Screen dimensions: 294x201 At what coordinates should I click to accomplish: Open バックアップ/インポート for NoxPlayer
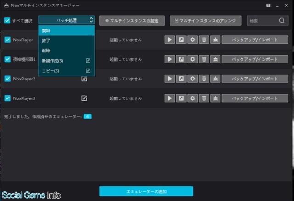(255, 40)
